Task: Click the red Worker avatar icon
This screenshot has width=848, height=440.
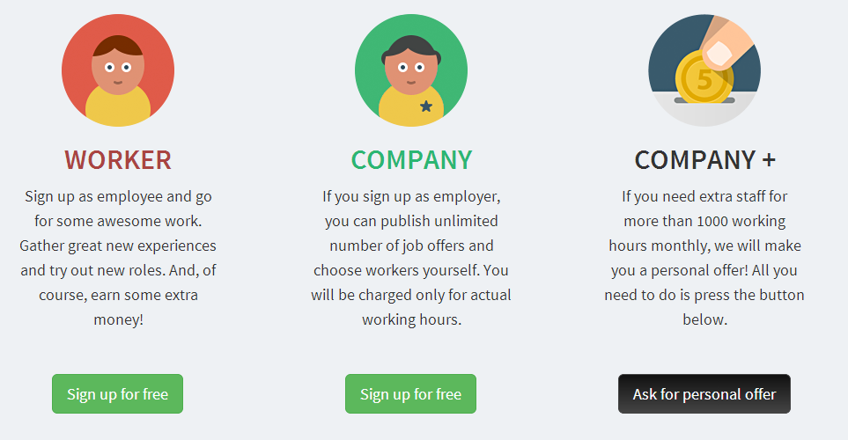Action: point(118,70)
